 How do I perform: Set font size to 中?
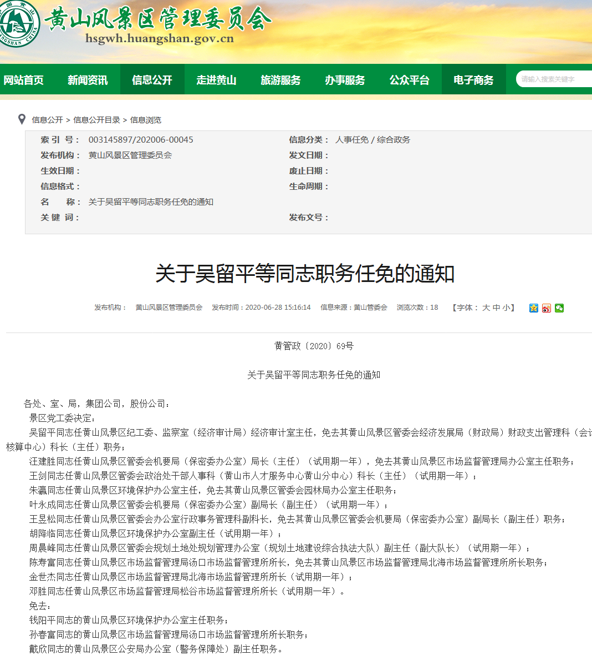pyautogui.click(x=496, y=308)
